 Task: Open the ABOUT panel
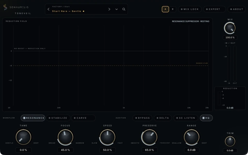[237, 9]
